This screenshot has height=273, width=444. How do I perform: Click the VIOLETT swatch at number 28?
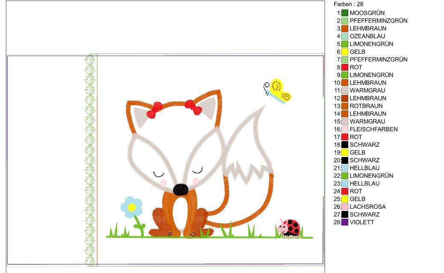click(x=345, y=222)
